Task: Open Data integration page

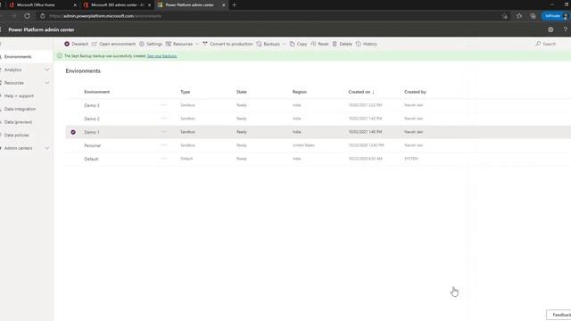Action: pyautogui.click(x=20, y=109)
